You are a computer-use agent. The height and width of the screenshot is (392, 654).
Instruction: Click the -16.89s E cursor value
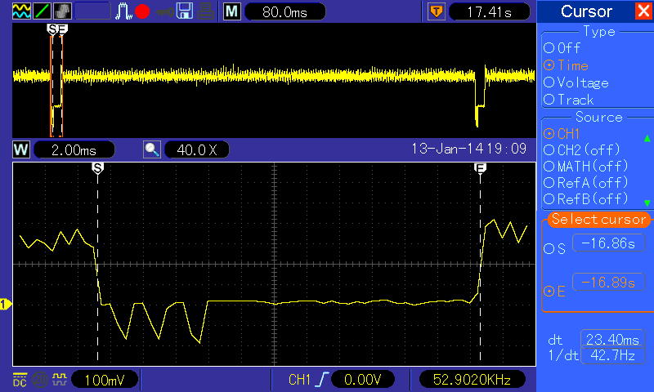click(608, 282)
